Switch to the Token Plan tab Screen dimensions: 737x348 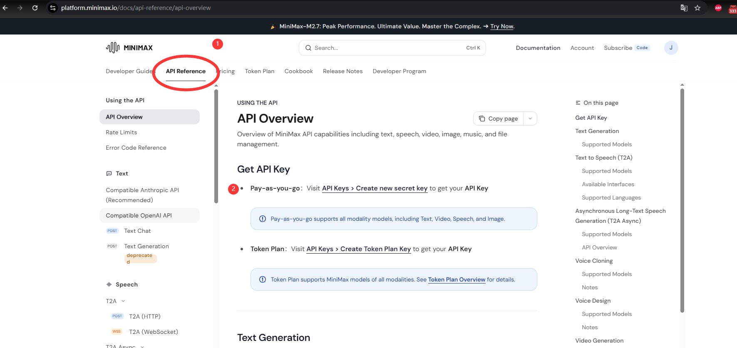[260, 71]
